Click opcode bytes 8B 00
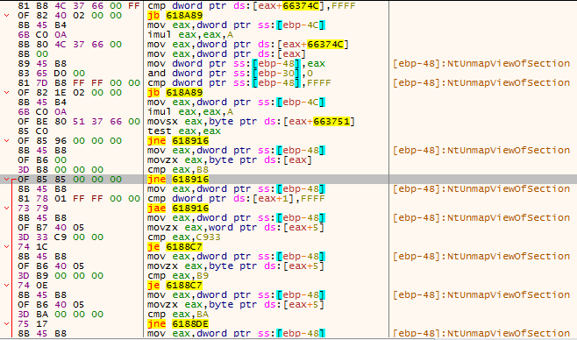Screen dimensions: 577x340 [x=32, y=54]
